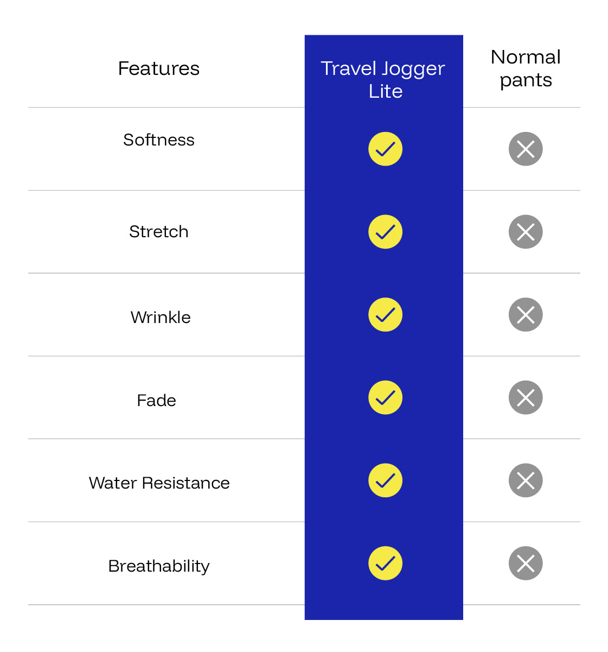Screen dimensions: 608x652
Task: Click the gray X icon for Softness
Action: coord(526,149)
